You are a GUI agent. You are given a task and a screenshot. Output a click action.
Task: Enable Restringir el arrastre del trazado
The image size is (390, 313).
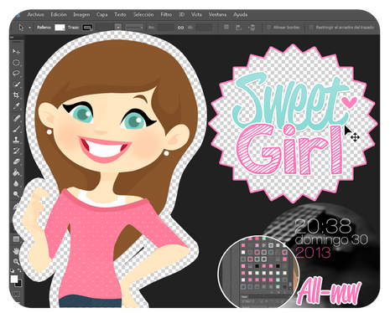(311, 28)
